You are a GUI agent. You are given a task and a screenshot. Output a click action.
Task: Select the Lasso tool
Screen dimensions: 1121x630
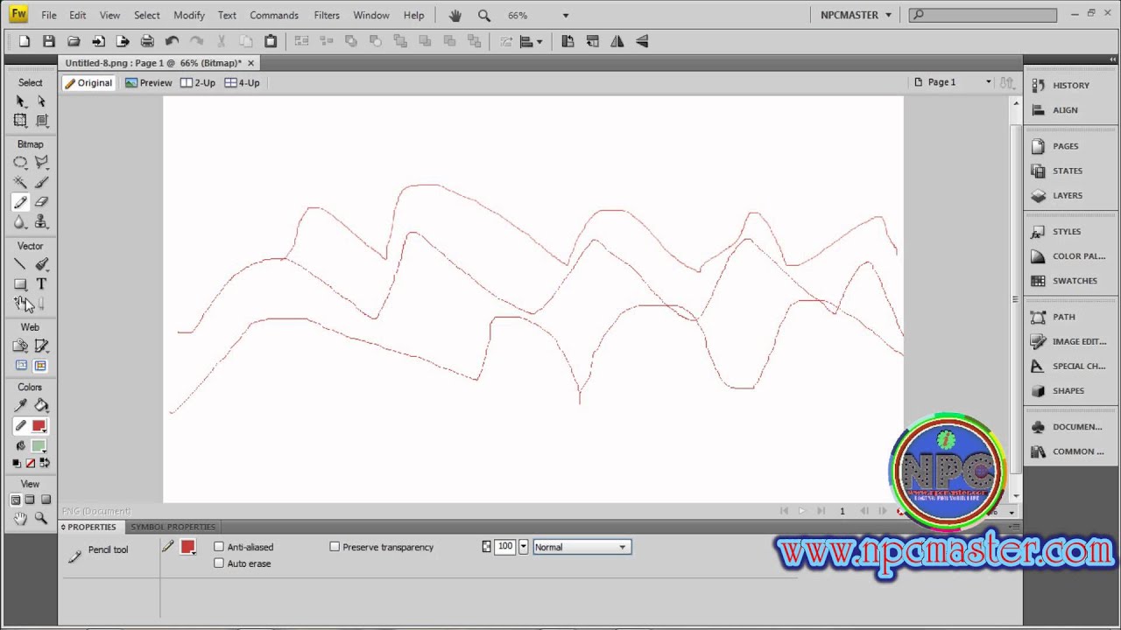[x=41, y=163]
